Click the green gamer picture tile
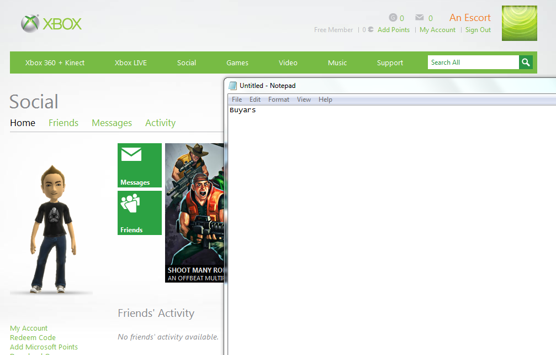Screen dimensions: 556x355 [x=519, y=23]
